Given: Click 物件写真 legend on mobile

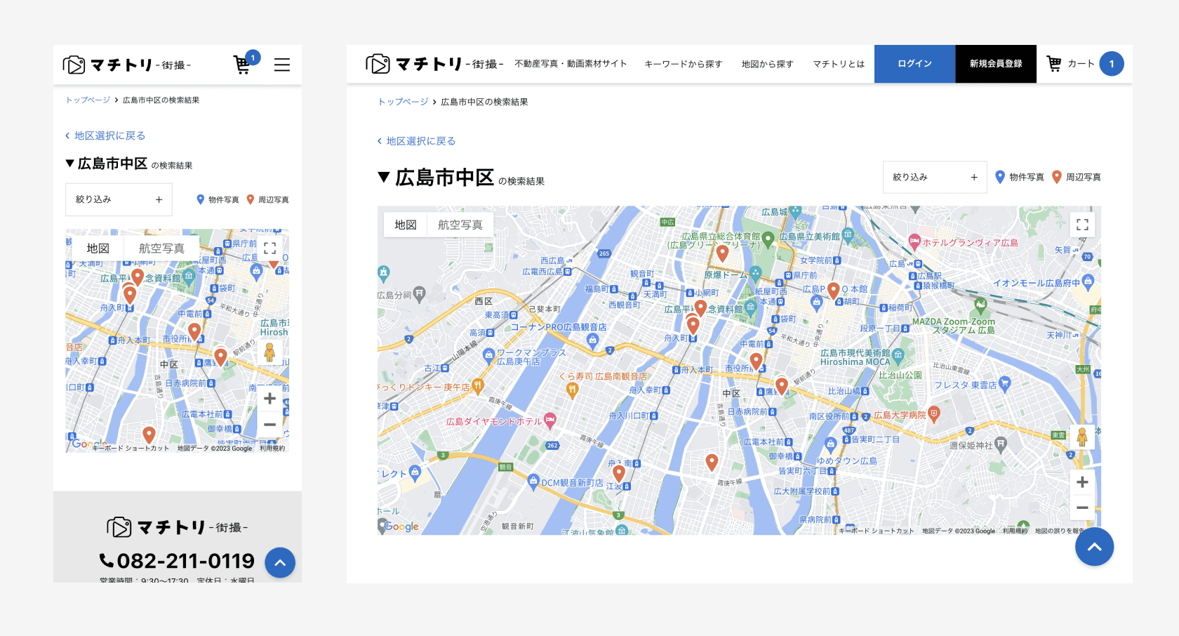Looking at the screenshot, I should click(218, 199).
